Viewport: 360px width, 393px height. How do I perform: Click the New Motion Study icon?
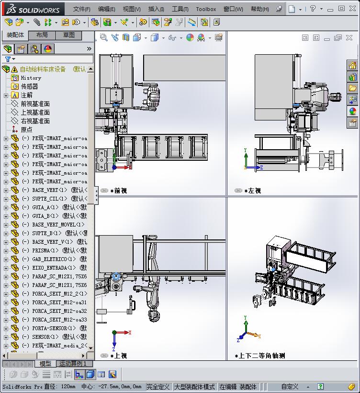[143, 22]
